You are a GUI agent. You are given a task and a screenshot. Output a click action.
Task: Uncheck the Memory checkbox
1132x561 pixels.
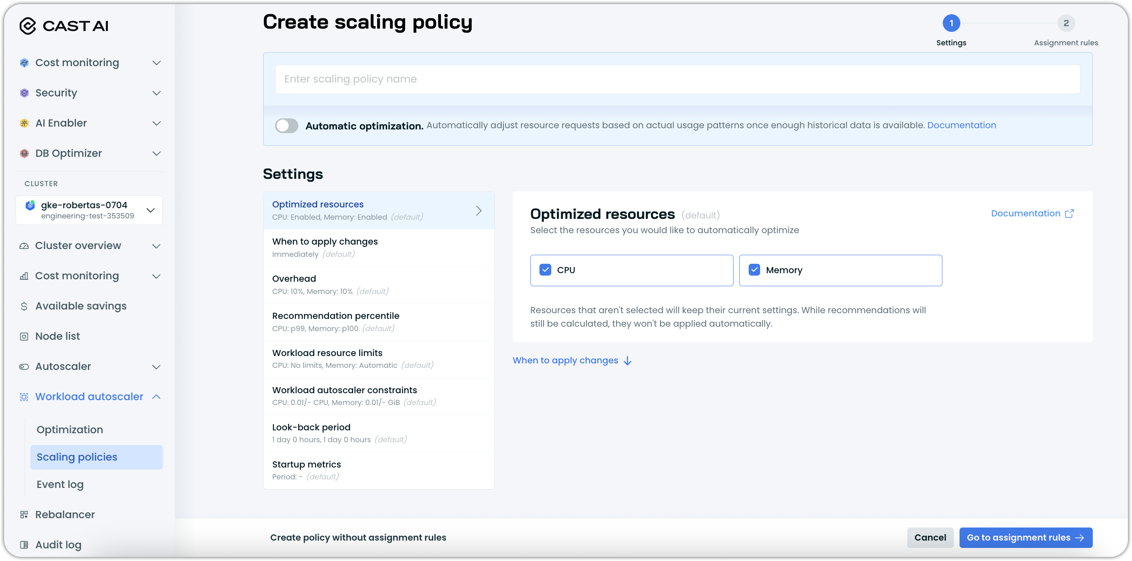point(754,270)
